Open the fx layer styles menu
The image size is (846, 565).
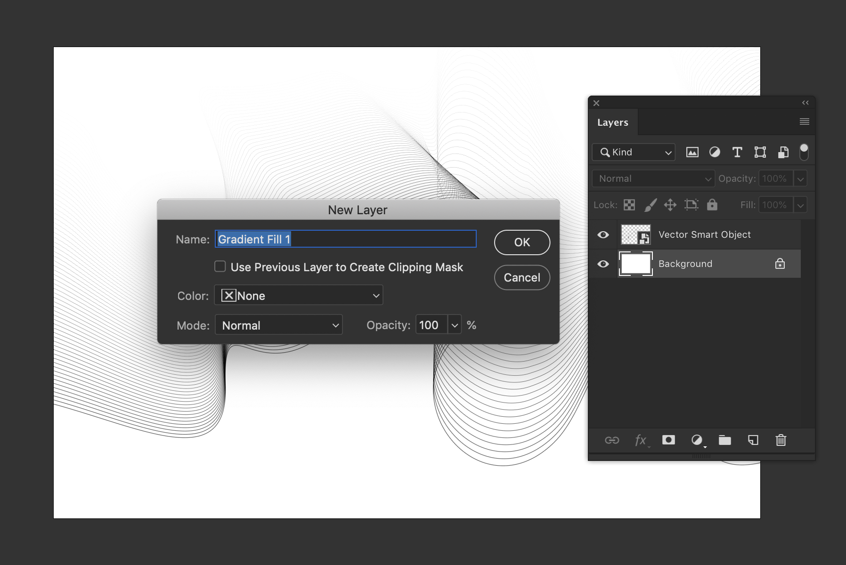[641, 440]
